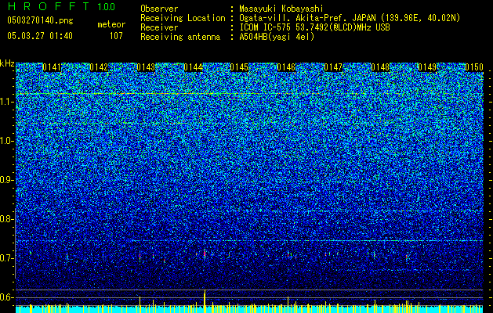
Task: Click the 0.8 kHz frequency label
Action: (6, 219)
